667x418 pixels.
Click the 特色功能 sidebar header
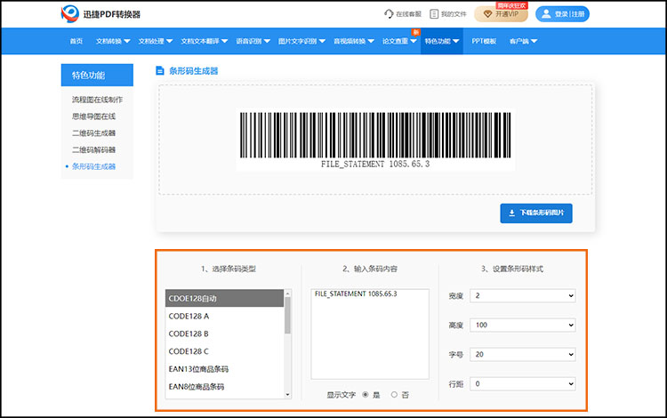coord(97,76)
